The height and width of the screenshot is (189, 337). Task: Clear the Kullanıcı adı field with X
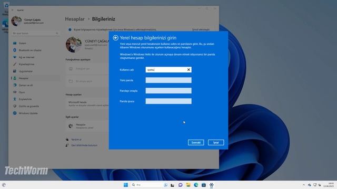coord(189,70)
